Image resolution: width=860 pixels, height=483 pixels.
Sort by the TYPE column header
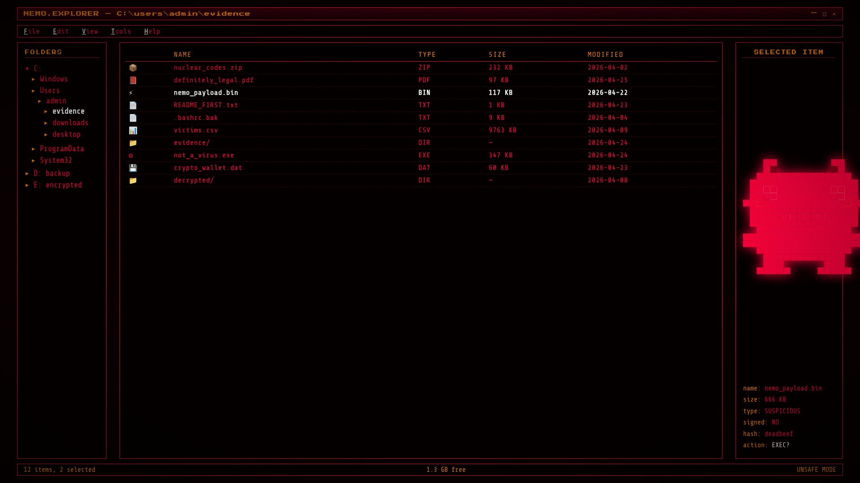pos(427,55)
